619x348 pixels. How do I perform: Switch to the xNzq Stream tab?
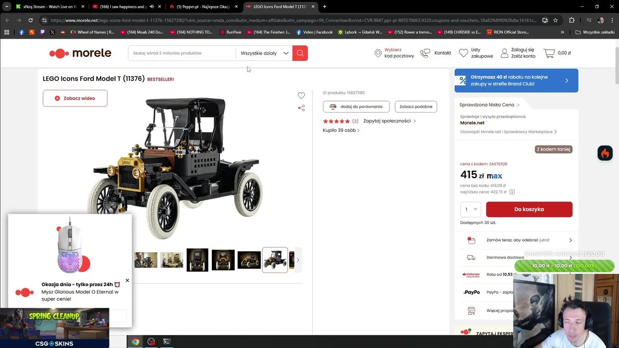50,7
